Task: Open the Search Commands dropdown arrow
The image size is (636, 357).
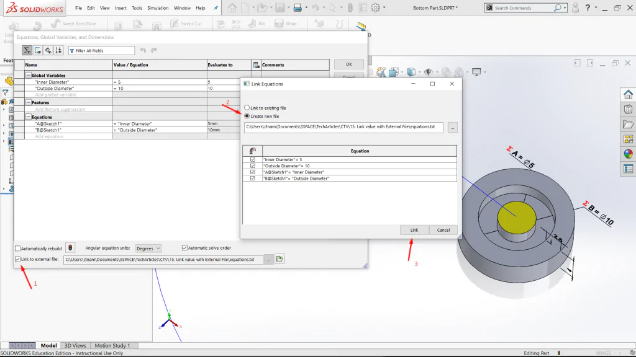Action: coord(565,7)
